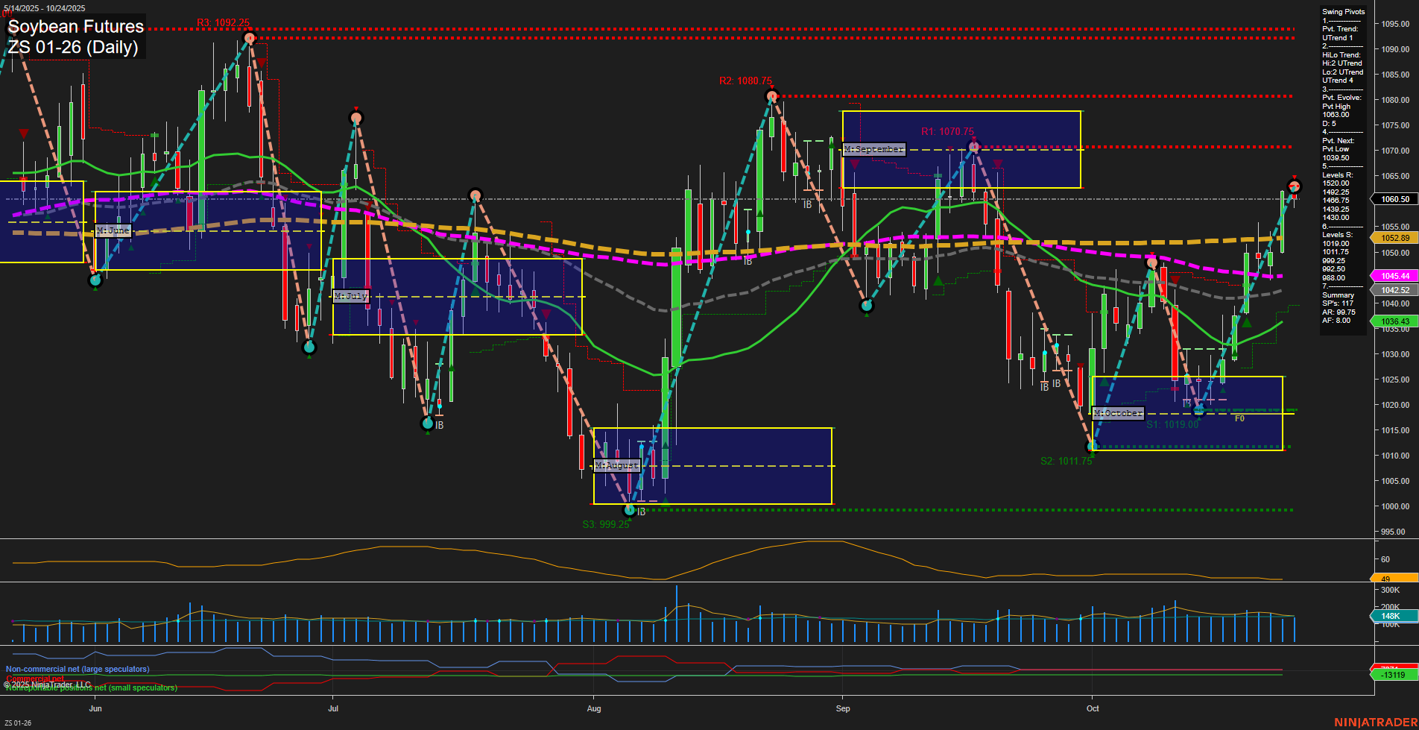Click the black-ringed pivot low marker below M:October box
The width and height of the screenshot is (1419, 730).
pyautogui.click(x=1093, y=445)
